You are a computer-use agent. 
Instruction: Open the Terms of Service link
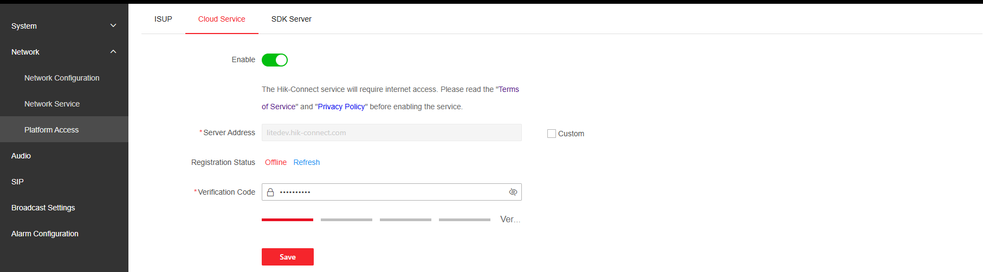(x=509, y=89)
